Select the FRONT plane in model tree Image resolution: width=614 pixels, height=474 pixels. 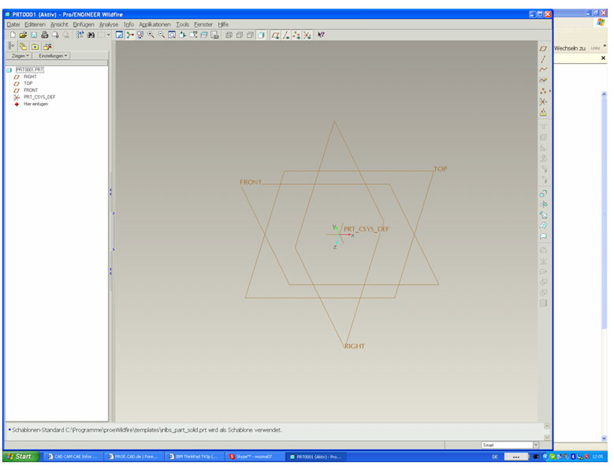pyautogui.click(x=31, y=90)
